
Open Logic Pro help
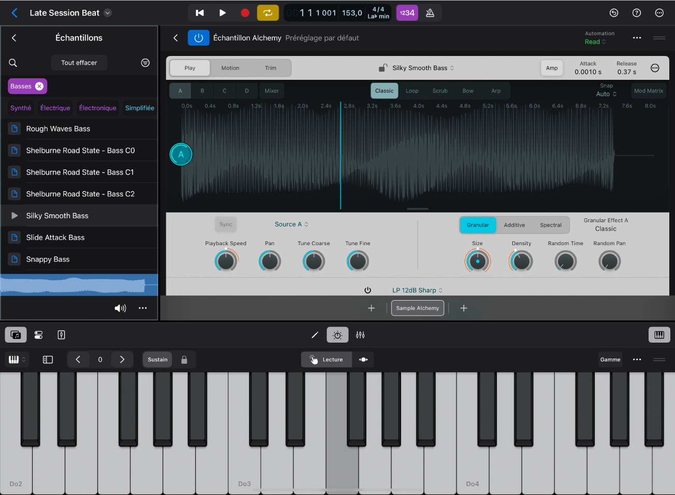(637, 12)
